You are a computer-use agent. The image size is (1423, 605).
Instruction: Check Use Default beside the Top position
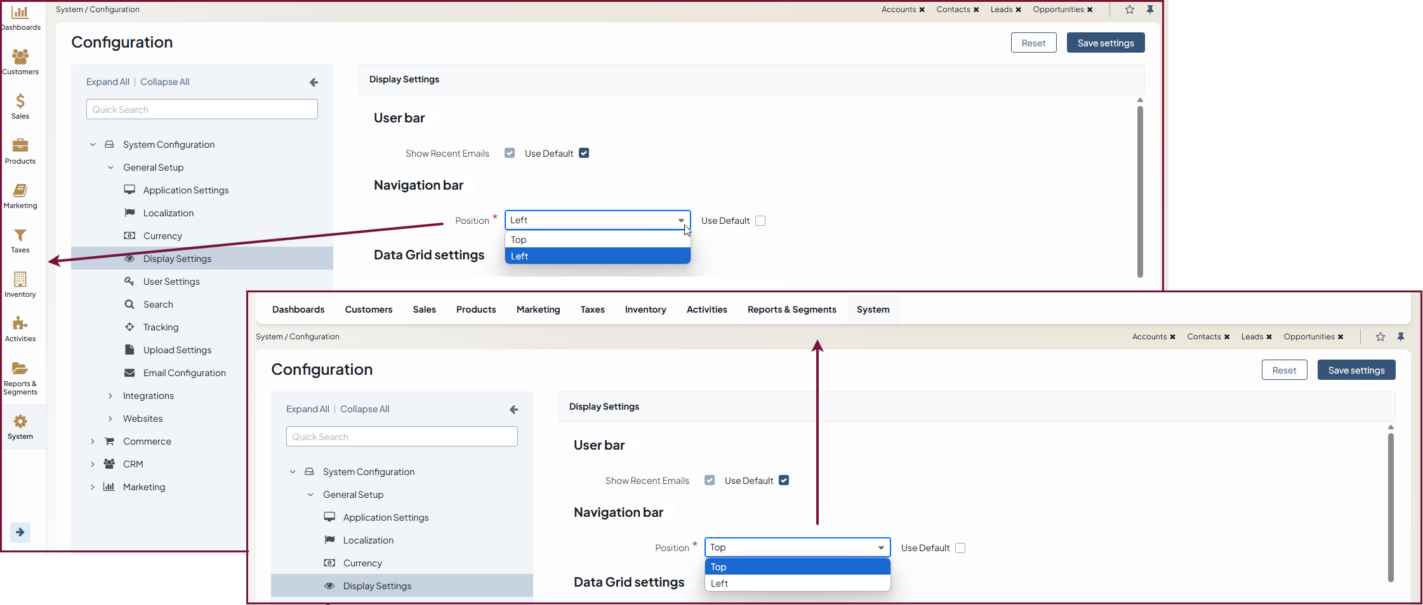tap(960, 548)
